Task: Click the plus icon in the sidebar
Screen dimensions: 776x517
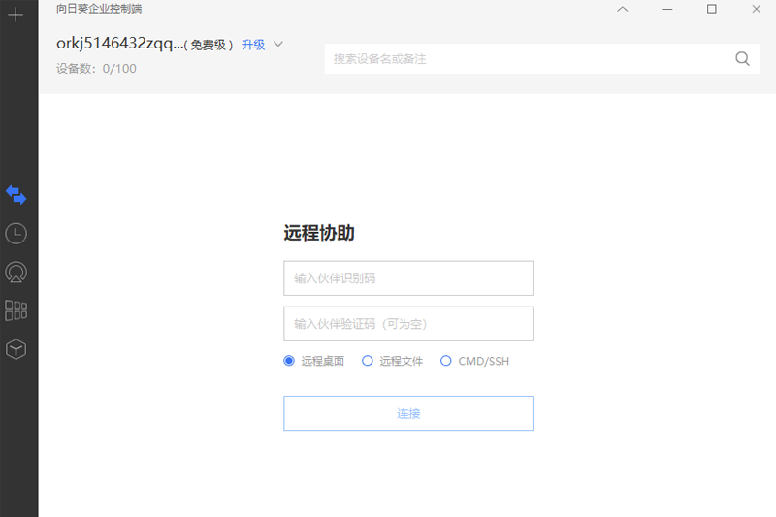Action: [16, 16]
